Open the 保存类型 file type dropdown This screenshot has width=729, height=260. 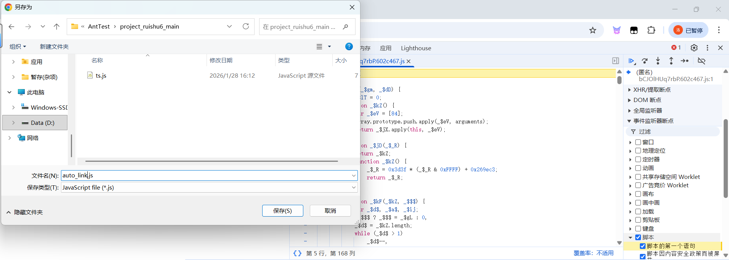click(x=354, y=187)
